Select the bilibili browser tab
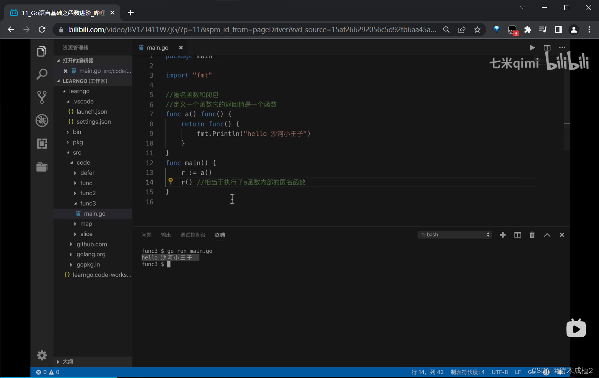Viewport: 599px width, 378px height. coord(62,13)
